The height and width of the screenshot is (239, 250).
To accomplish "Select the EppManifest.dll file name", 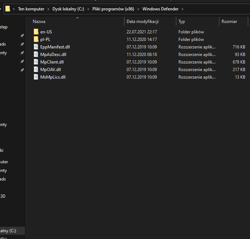I will tap(55, 47).
